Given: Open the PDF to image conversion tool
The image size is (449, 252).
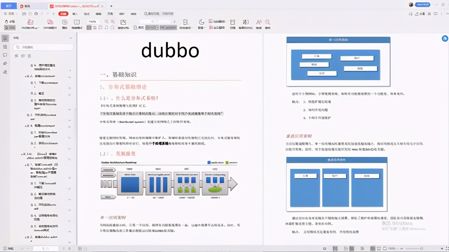Looking at the screenshot, I should tap(50, 24).
